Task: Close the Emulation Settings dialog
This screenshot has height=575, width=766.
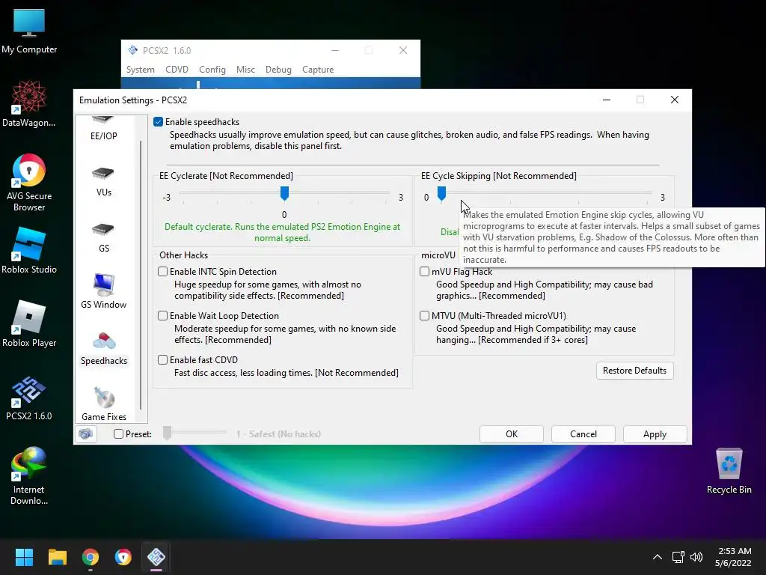Action: (675, 100)
